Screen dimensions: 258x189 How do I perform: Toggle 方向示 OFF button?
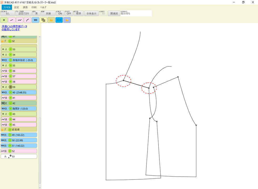pos(69,13)
